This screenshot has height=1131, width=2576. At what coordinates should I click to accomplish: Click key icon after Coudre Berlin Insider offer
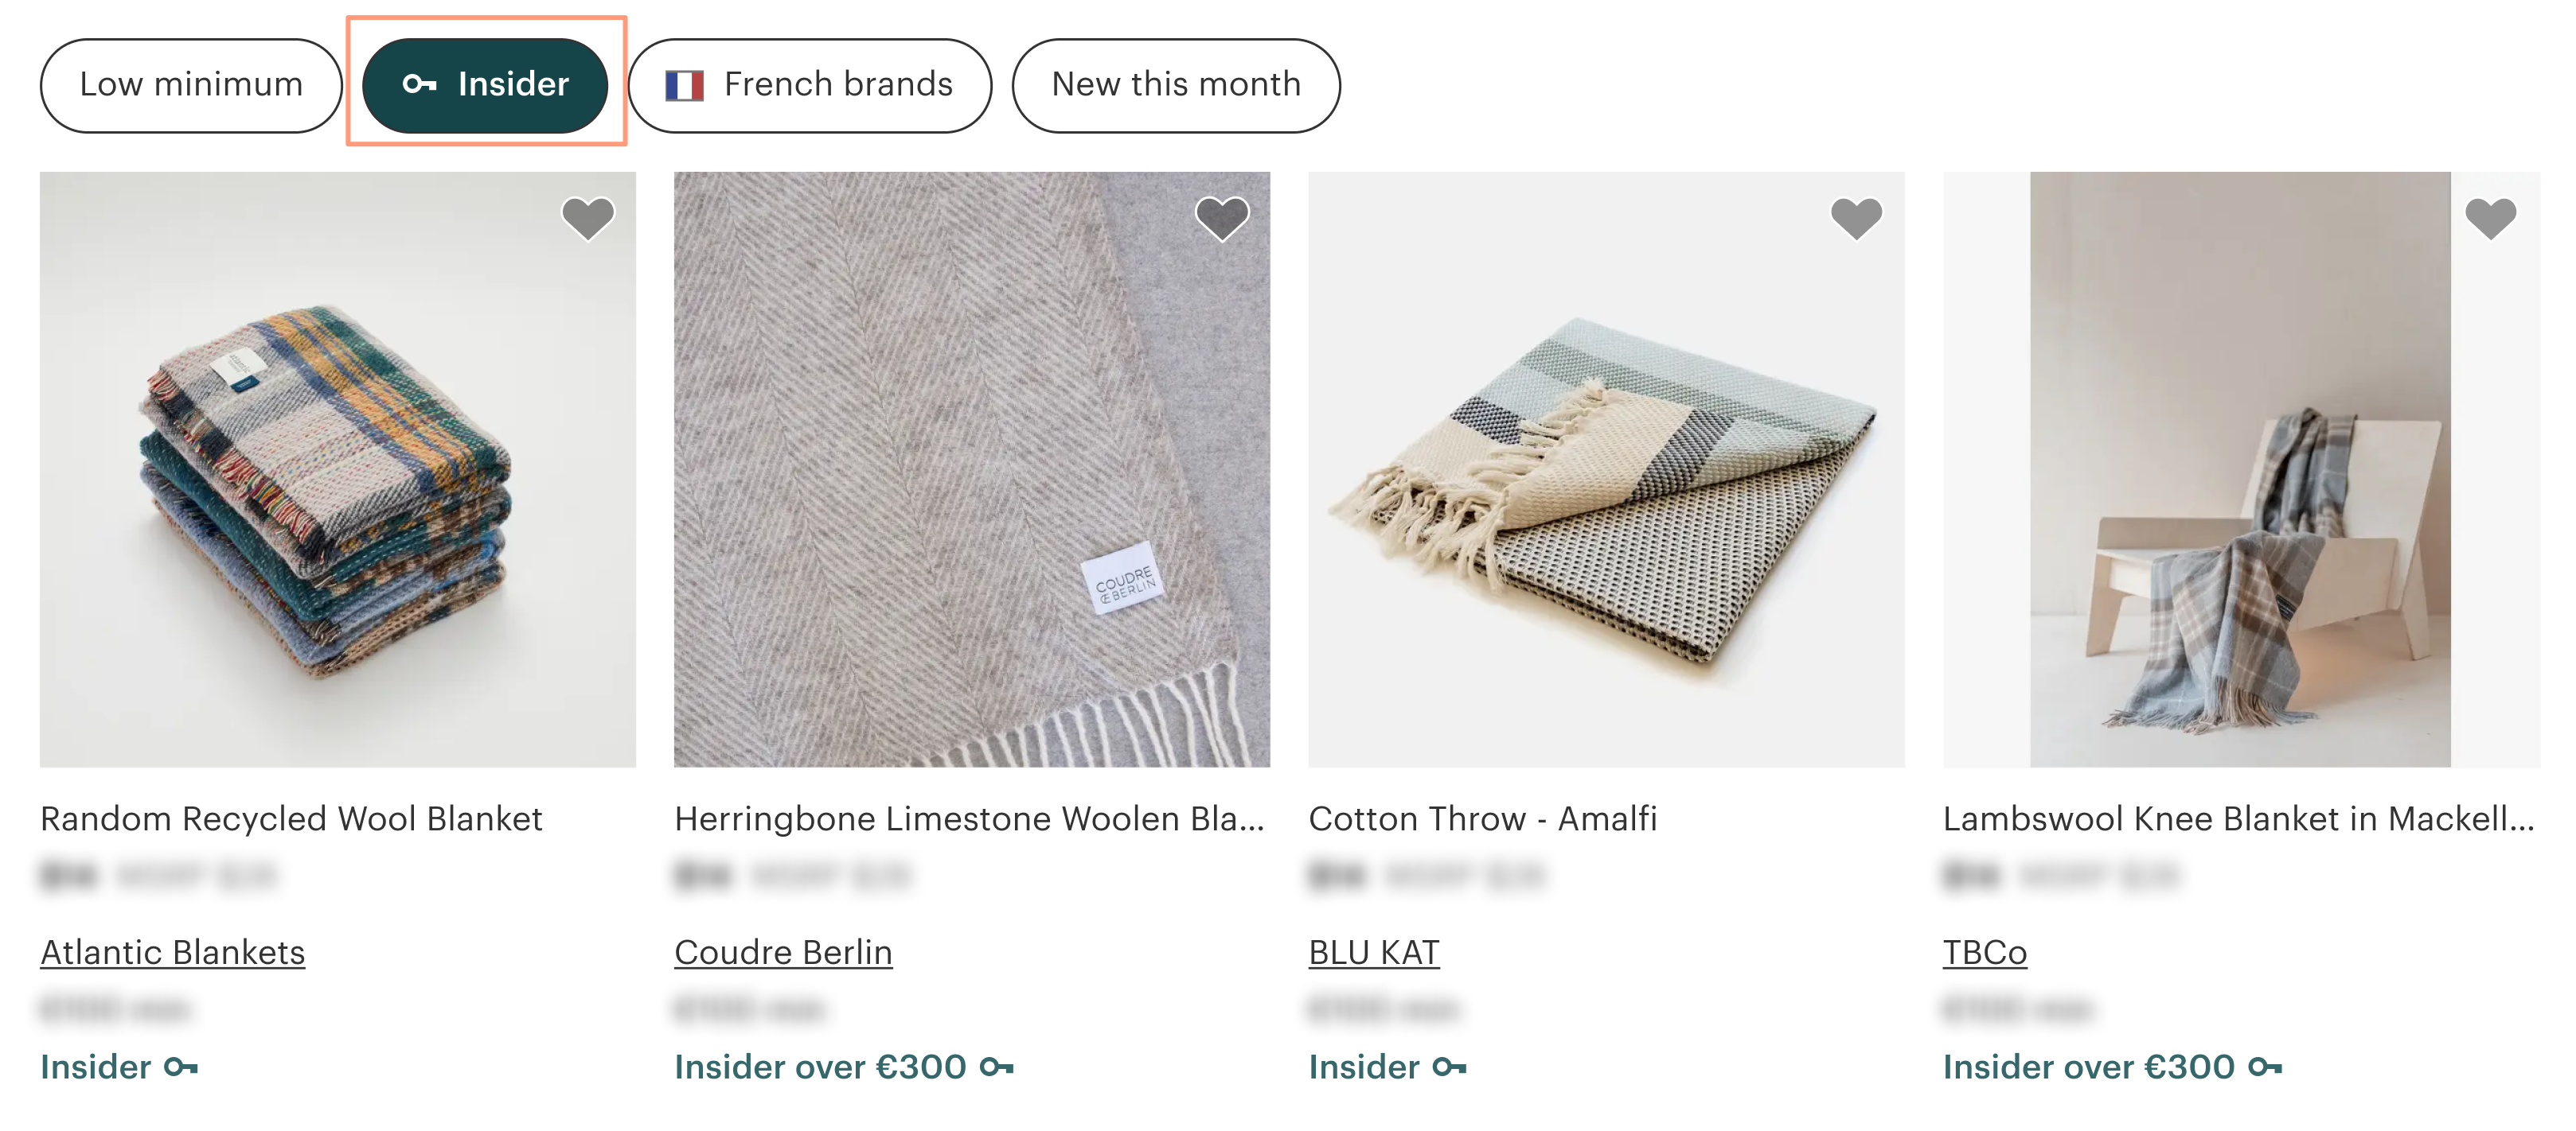[x=997, y=1068]
